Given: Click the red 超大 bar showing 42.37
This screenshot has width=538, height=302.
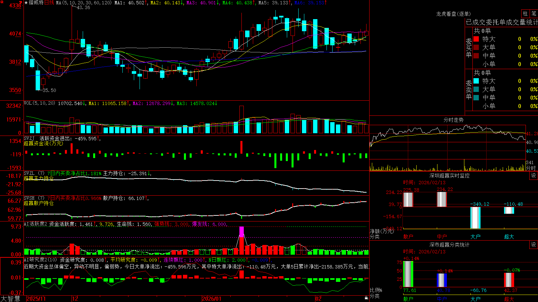Looking at the screenshot, I should click(x=509, y=280).
